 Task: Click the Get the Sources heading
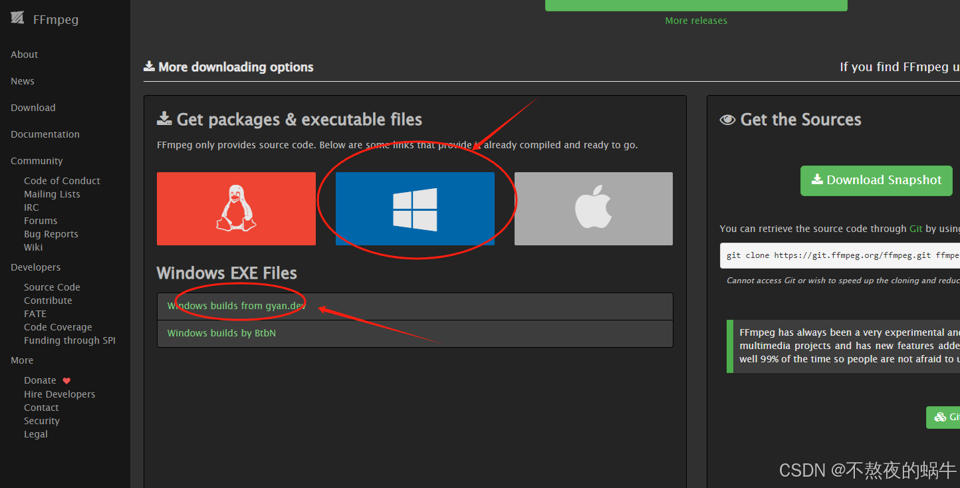[x=790, y=120]
